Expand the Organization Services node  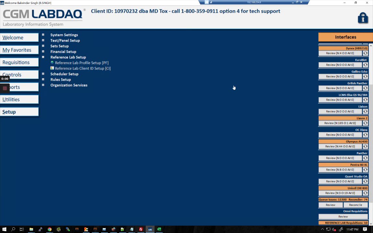[x=43, y=85]
